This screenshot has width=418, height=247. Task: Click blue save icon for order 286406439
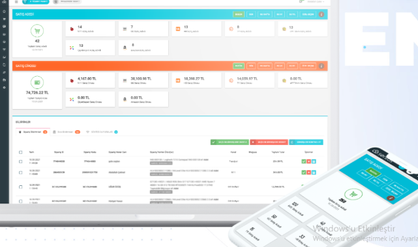point(314,172)
